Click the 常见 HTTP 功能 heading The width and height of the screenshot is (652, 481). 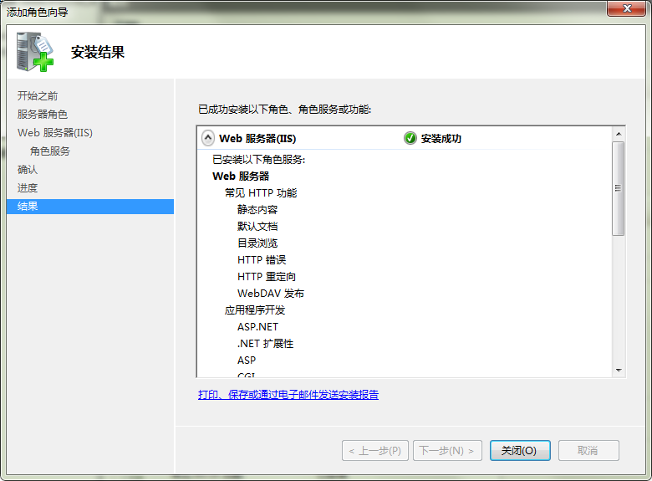[x=261, y=193]
